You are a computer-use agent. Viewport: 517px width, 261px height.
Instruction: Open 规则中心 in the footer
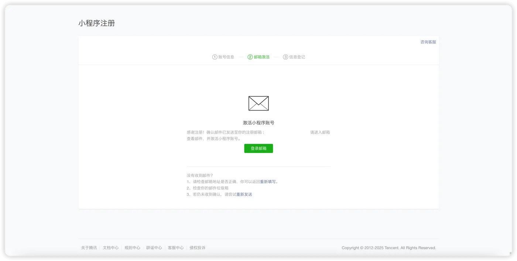pos(132,248)
